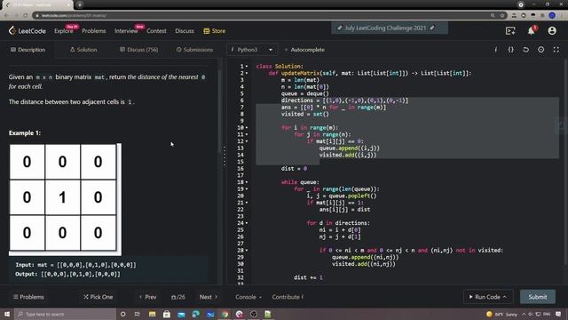
Task: Click the search zoom icon in address bar
Action: [493, 16]
